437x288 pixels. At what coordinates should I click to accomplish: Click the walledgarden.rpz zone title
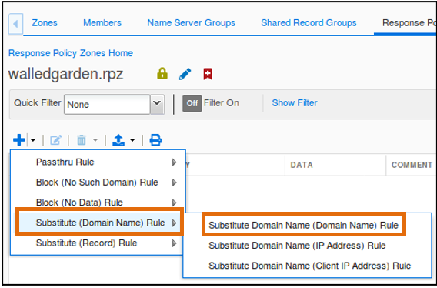click(x=65, y=74)
